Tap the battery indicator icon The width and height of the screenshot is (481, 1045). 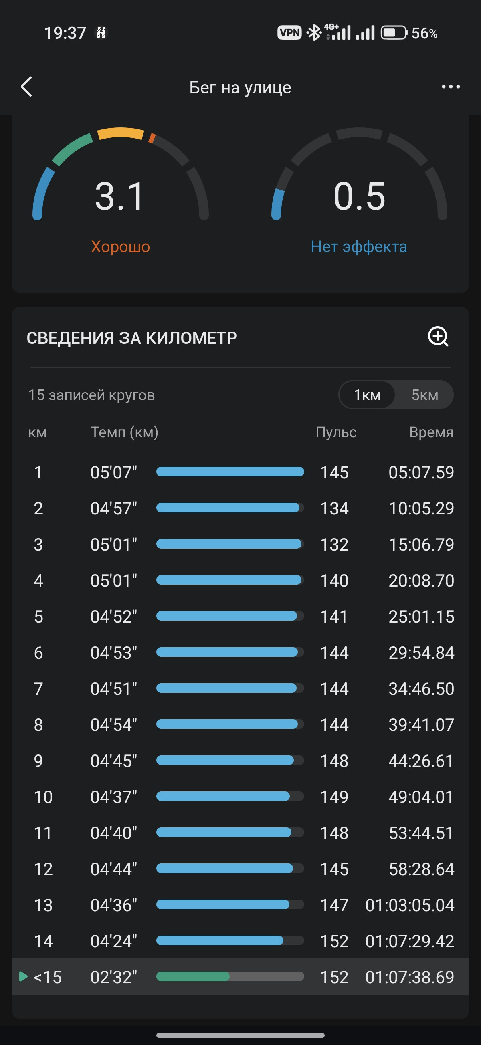click(393, 33)
